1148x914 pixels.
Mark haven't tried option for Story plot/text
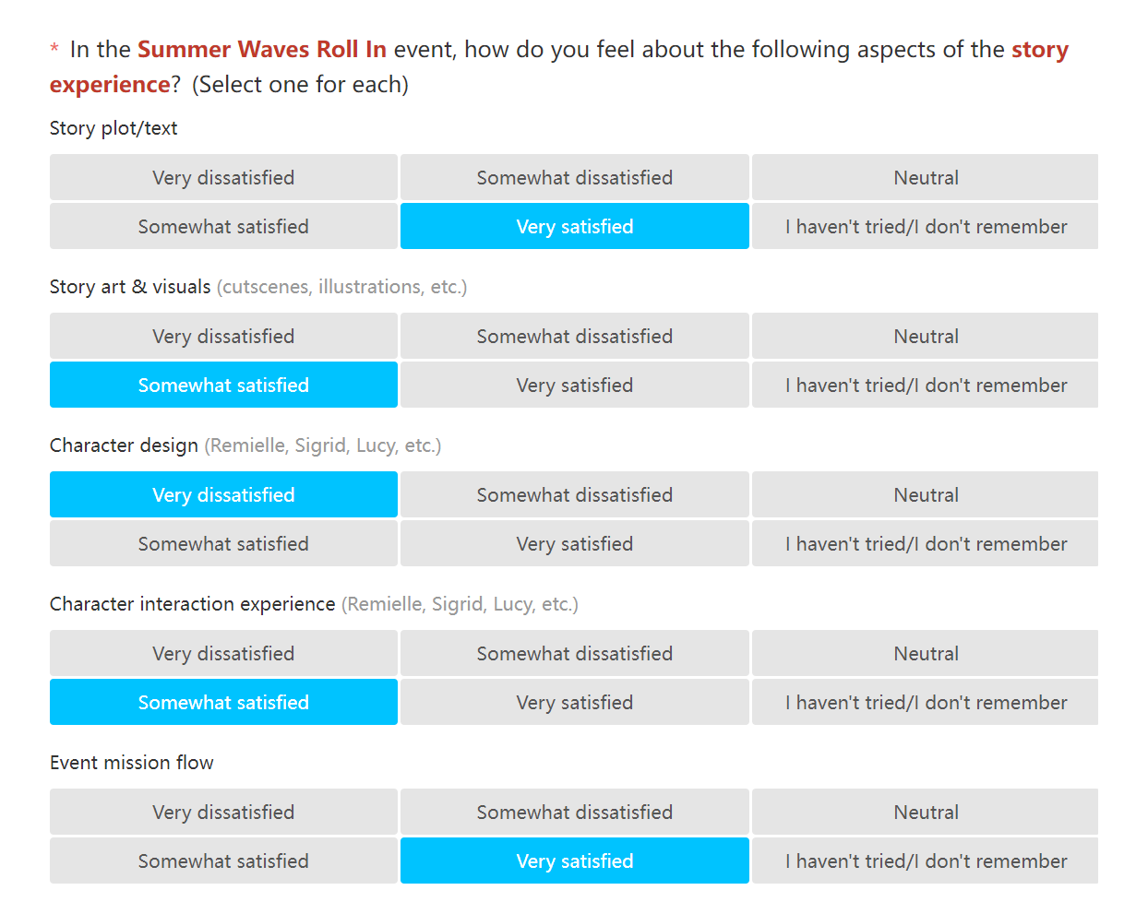926,226
